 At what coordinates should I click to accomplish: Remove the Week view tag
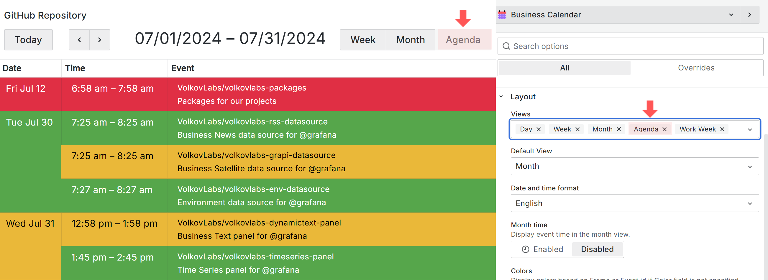577,129
